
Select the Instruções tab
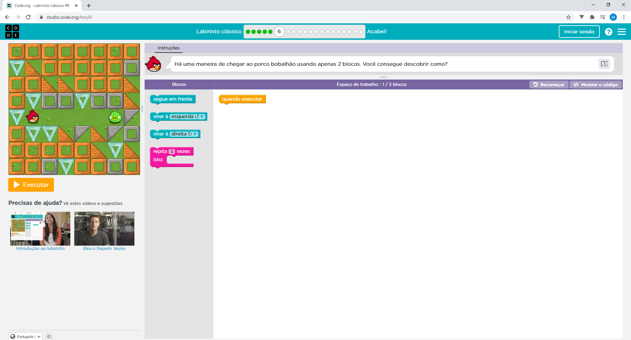(x=169, y=48)
